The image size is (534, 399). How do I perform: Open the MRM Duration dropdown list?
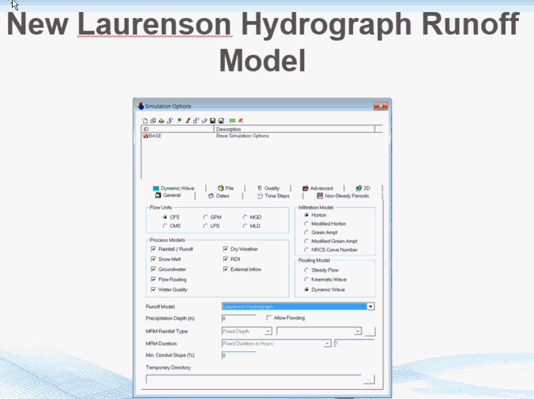coord(328,343)
